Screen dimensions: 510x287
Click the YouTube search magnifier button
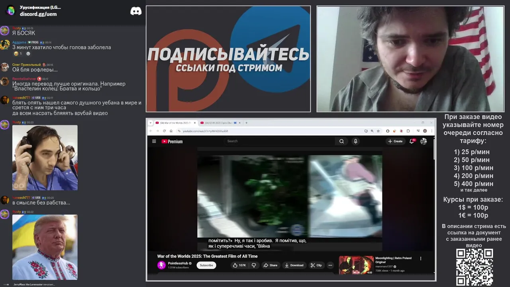[341, 141]
